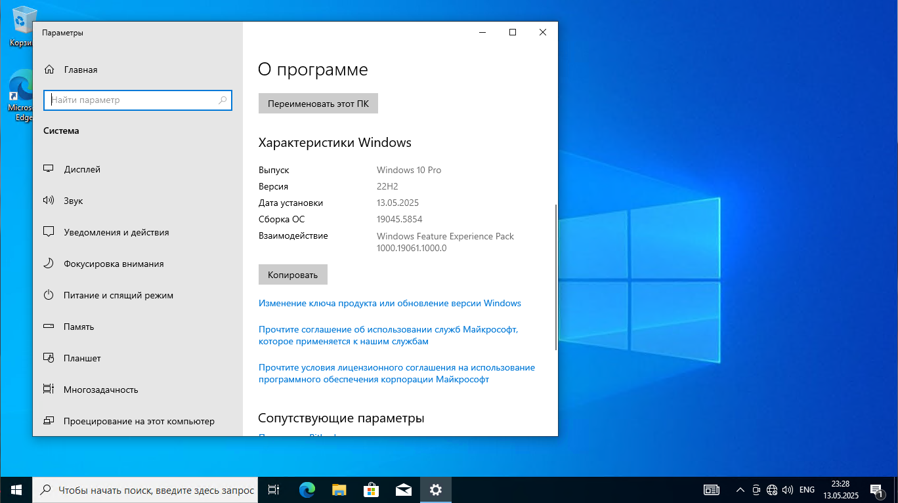
Task: Click the Взаимодействие label
Action: tap(293, 236)
